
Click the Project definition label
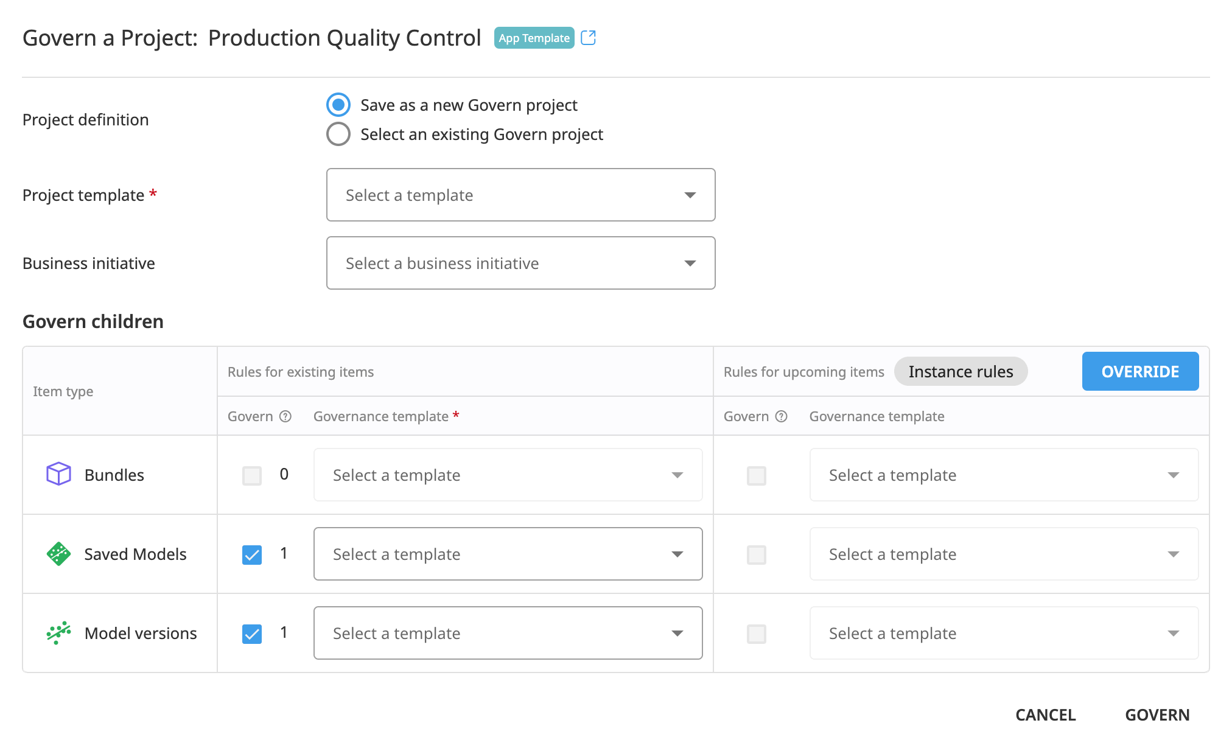[85, 120]
